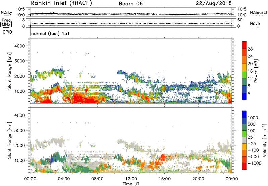
Task: Select the 'Beam 06' label
Action: coord(131,4)
